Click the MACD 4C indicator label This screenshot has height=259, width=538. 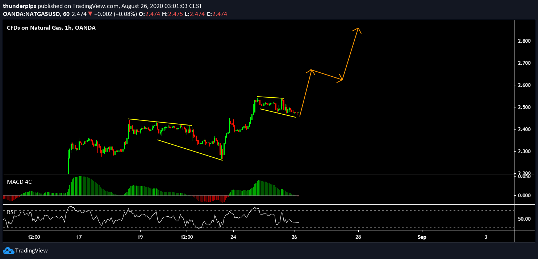pos(19,182)
